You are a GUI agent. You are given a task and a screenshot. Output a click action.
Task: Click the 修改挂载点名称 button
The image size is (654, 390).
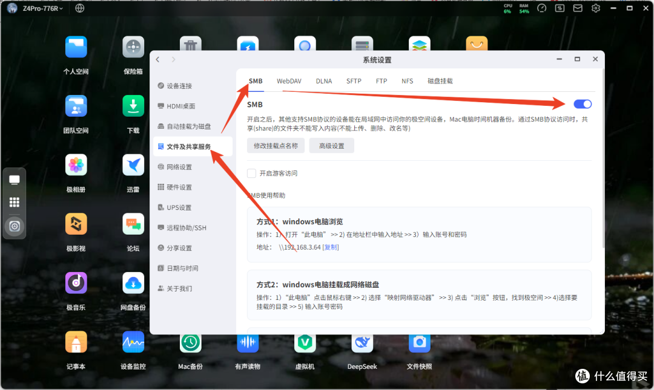(276, 146)
